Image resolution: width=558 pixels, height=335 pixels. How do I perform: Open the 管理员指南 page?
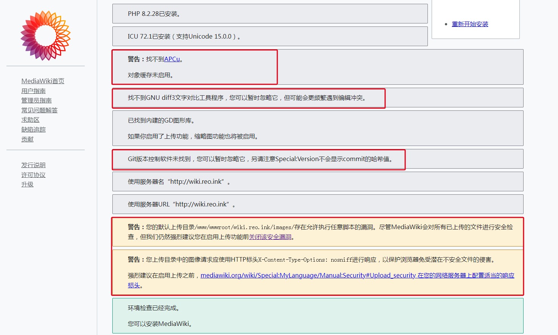coord(36,100)
